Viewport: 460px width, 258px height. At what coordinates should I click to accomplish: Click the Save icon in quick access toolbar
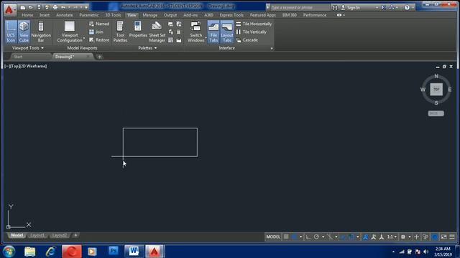(39, 7)
